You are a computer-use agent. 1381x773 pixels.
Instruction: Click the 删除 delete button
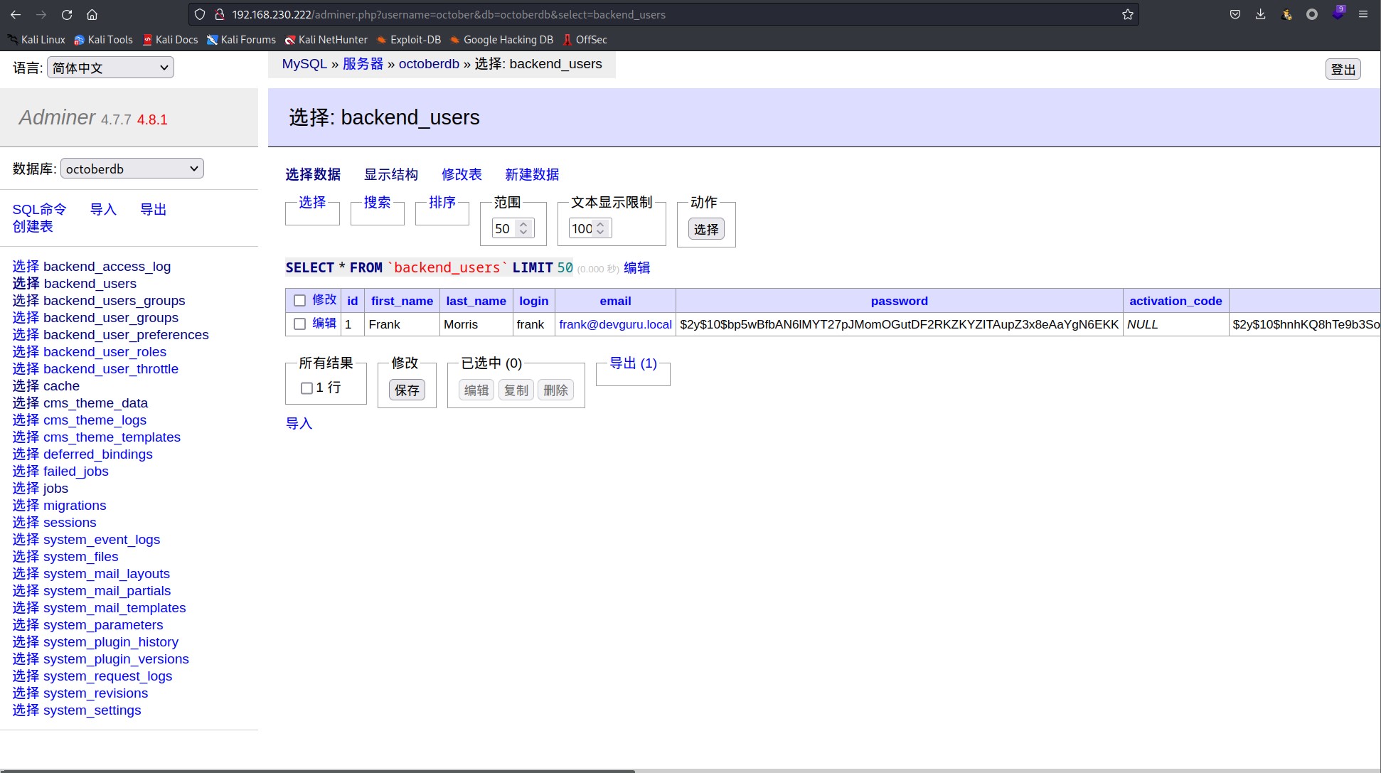[x=556, y=390]
